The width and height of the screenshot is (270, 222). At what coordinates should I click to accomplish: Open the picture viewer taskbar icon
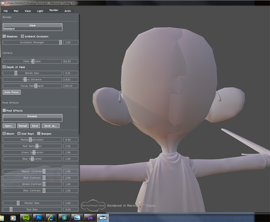(77, 218)
